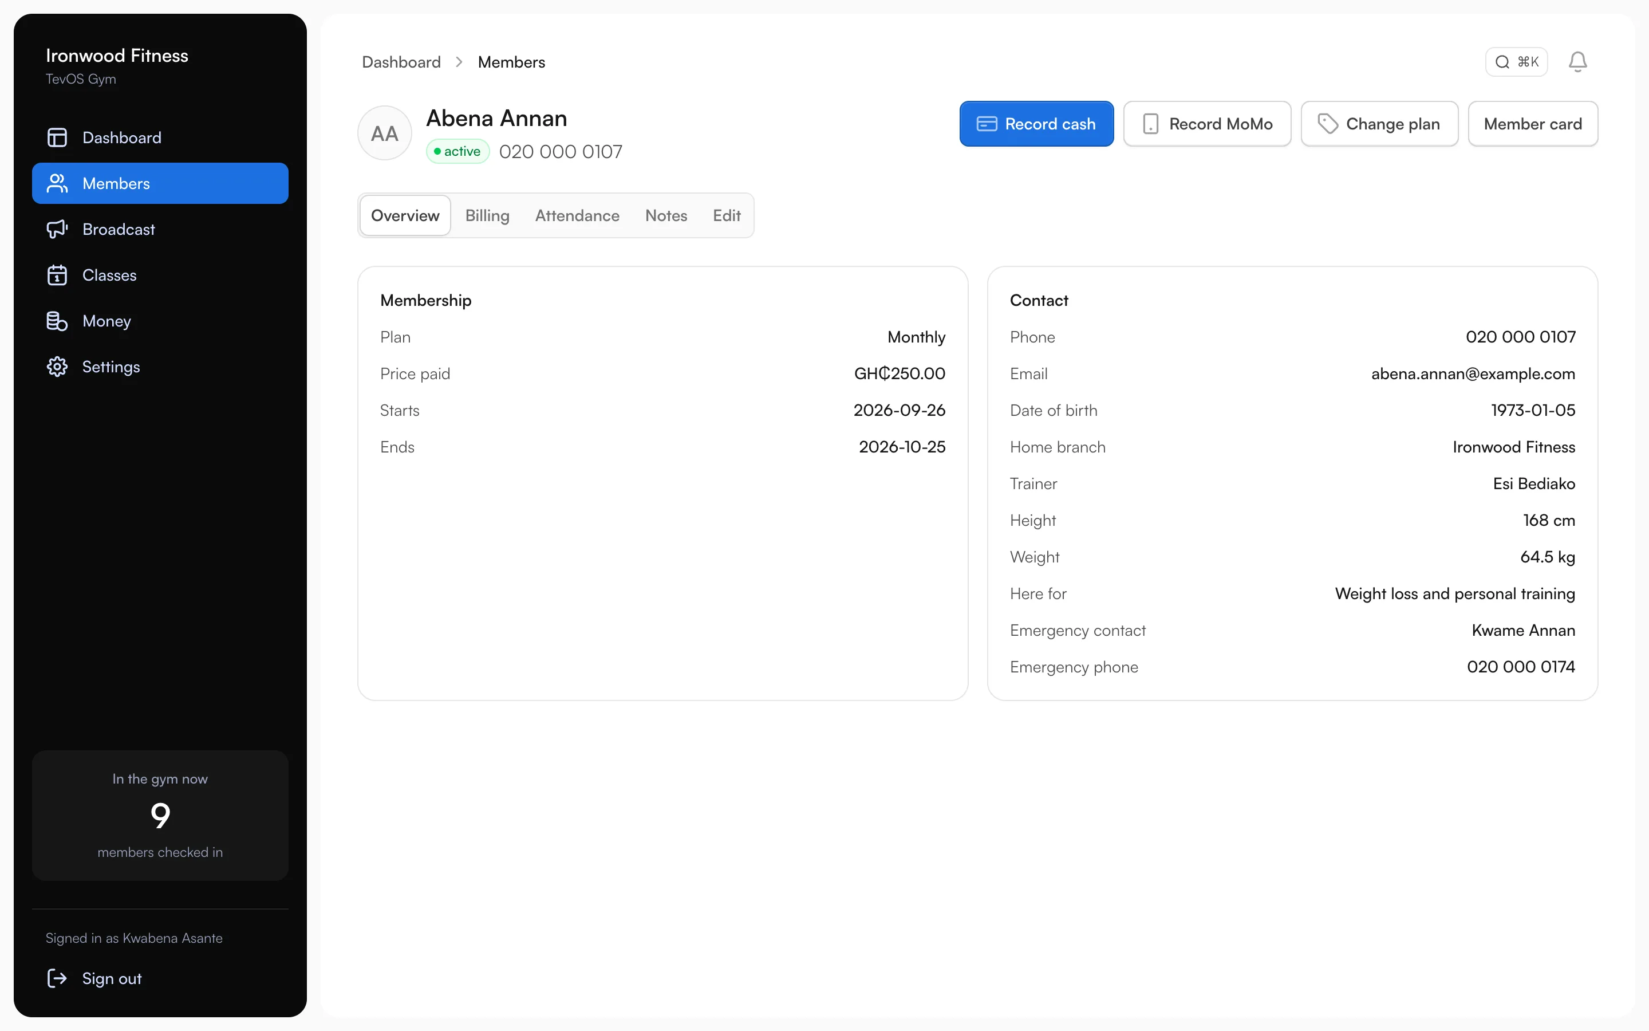
Task: Click the Abena Annan name heading
Action: coord(497,119)
